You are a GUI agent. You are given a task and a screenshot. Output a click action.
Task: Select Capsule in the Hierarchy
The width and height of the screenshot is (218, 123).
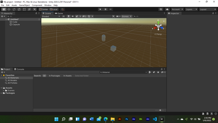click(x=16, y=25)
